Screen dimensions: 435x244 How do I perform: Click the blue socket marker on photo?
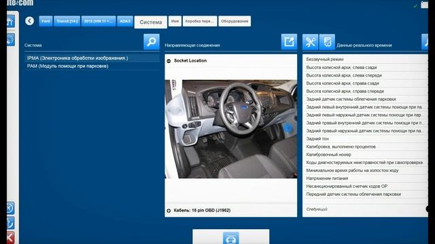point(288,128)
